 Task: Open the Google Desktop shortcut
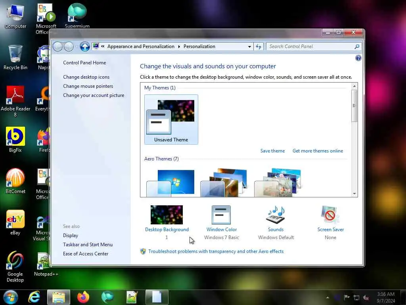coord(15,266)
